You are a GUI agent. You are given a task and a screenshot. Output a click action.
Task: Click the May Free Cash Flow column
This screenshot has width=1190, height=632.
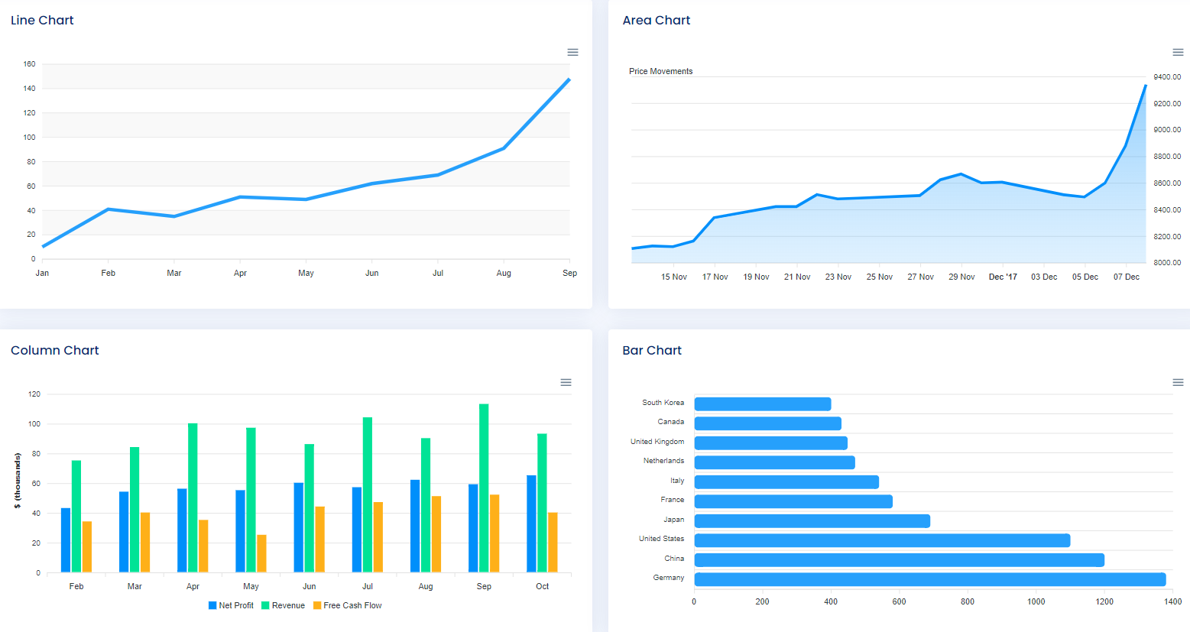click(261, 553)
